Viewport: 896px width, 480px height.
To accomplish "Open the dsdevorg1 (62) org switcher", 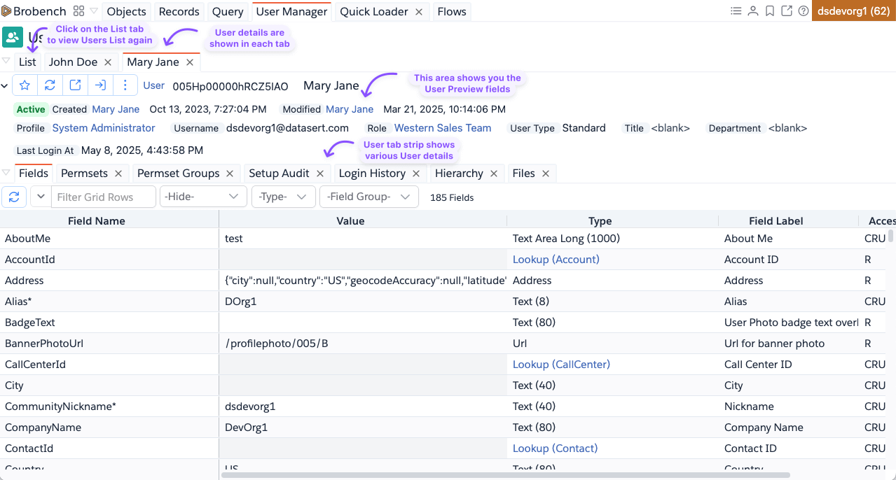I will point(853,11).
